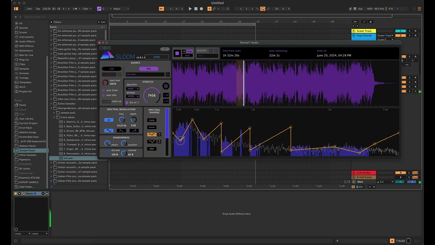The height and width of the screenshot is (245, 435).
Task: Click rewind to start icon in Sloom
Action: (184, 51)
